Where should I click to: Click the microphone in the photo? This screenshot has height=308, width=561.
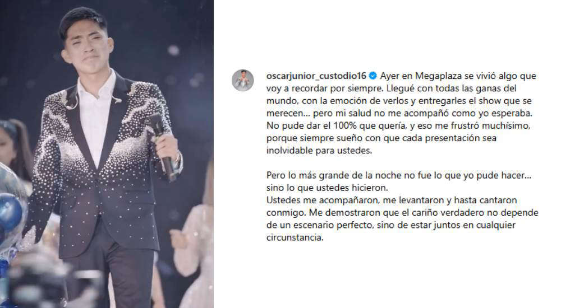tap(163, 147)
